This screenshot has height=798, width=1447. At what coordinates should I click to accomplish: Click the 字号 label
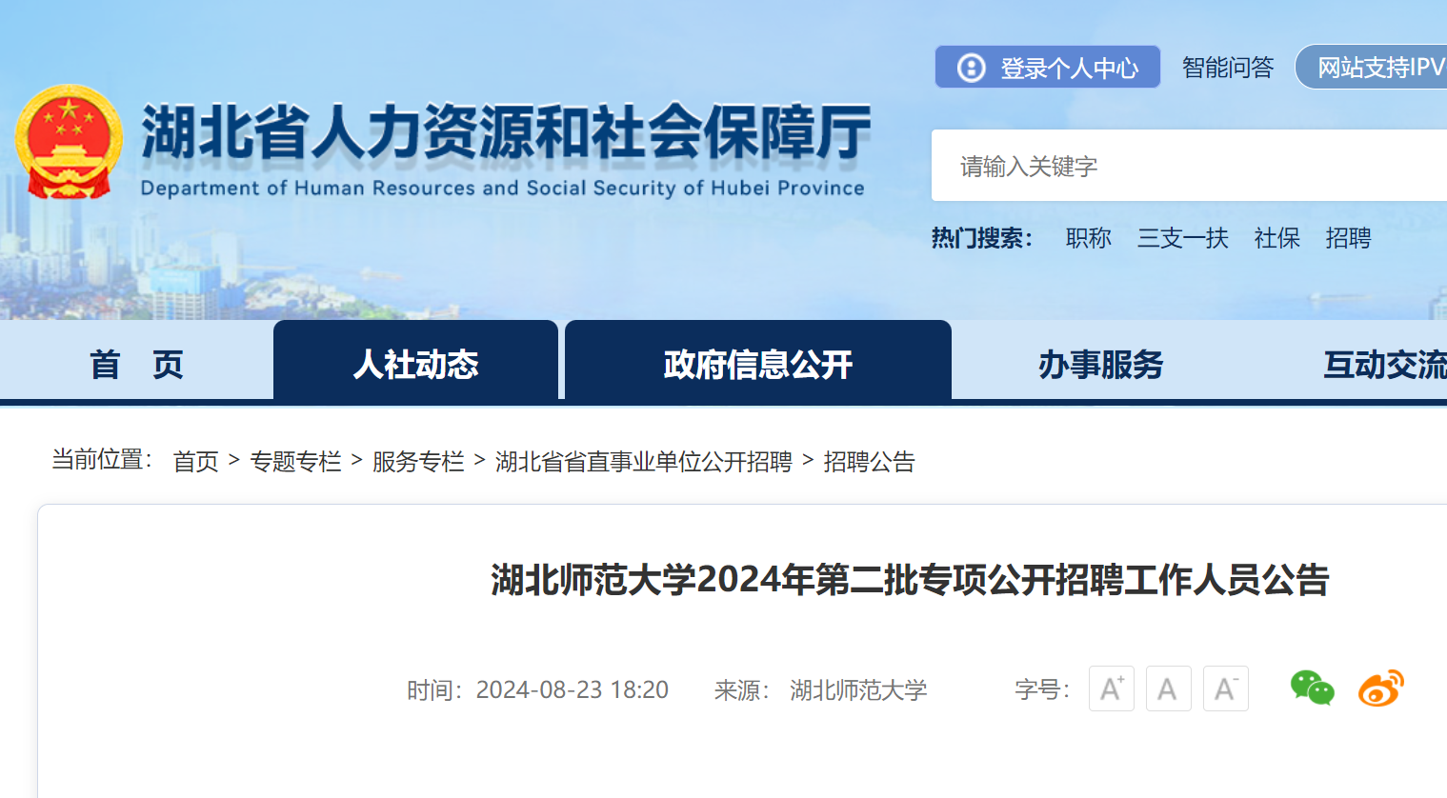[1042, 689]
